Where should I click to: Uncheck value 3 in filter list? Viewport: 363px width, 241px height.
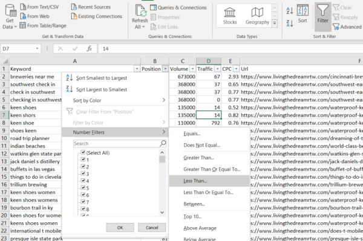83,173
